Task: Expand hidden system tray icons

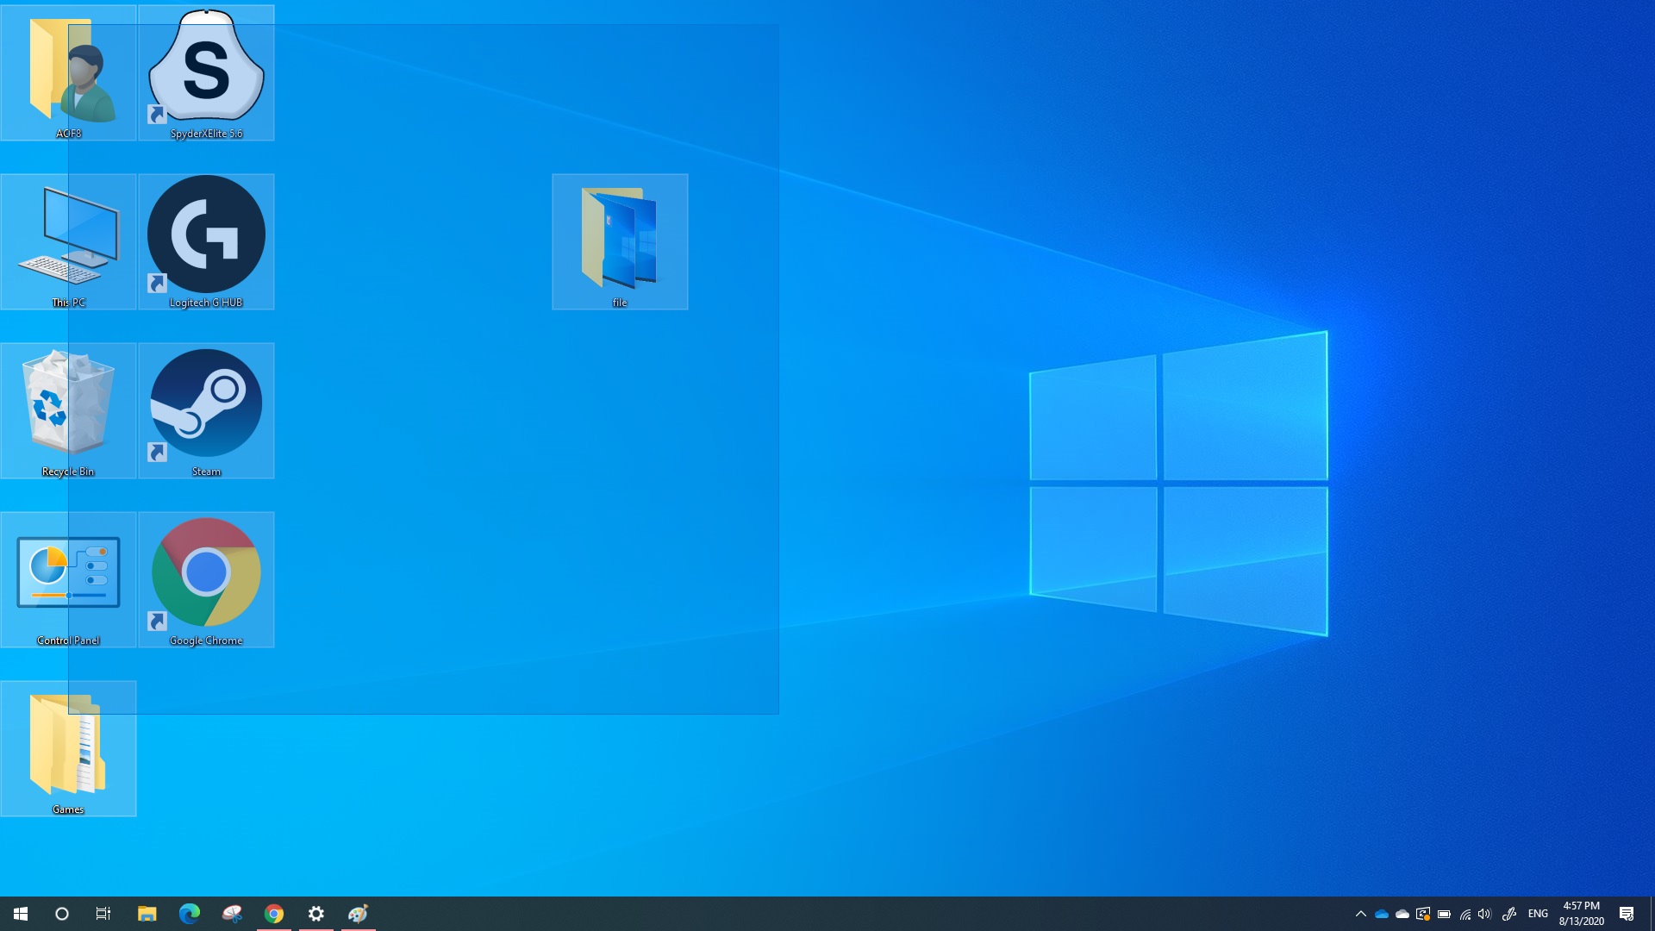Action: click(1361, 914)
